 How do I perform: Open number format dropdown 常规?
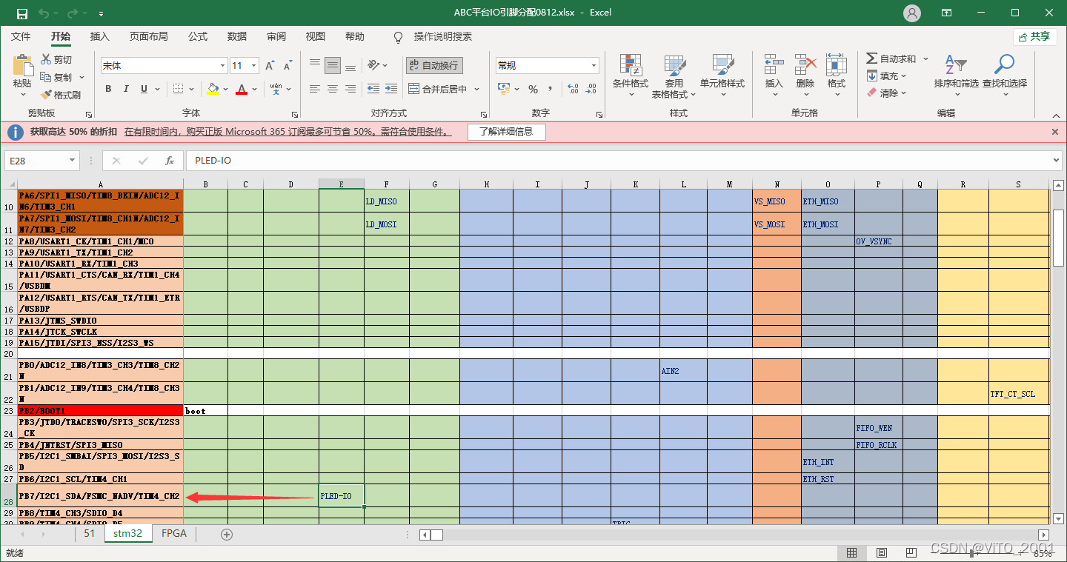tap(594, 66)
